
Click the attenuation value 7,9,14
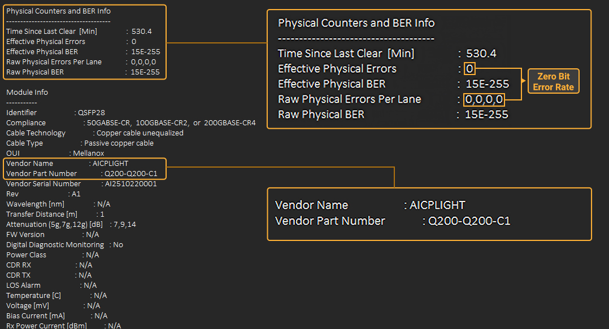coord(124,225)
